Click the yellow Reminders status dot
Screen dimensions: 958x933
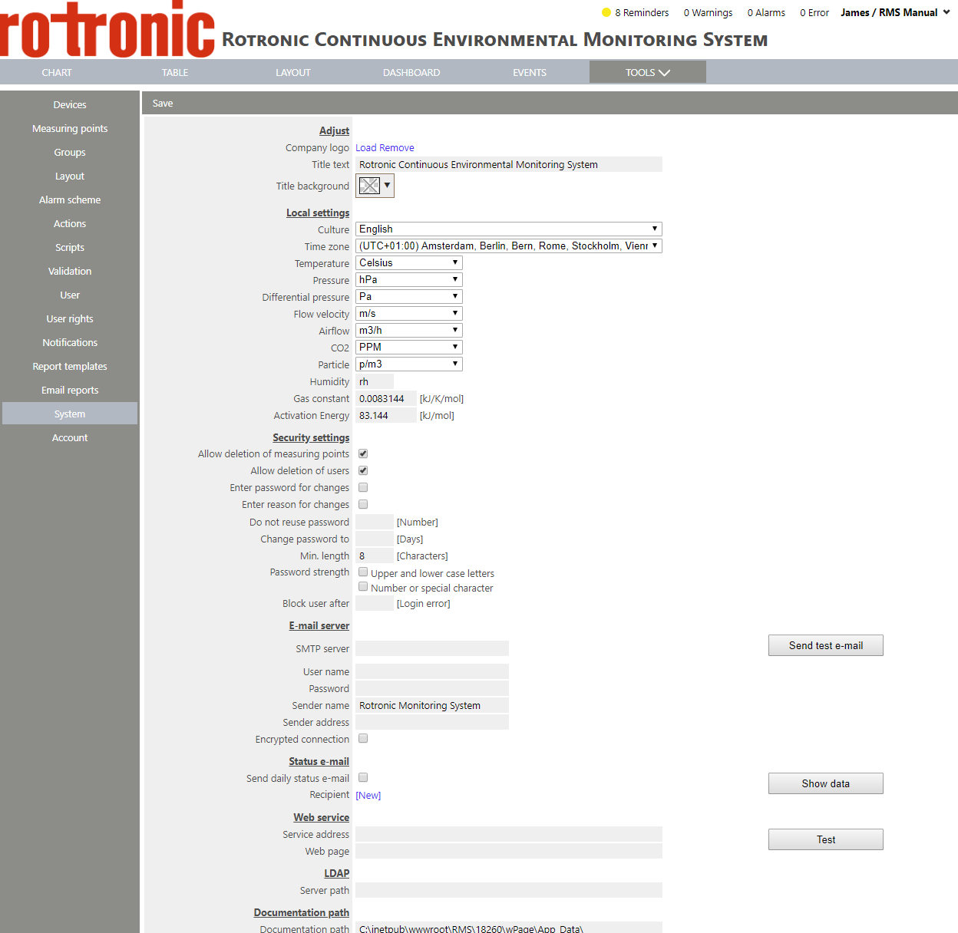click(606, 12)
